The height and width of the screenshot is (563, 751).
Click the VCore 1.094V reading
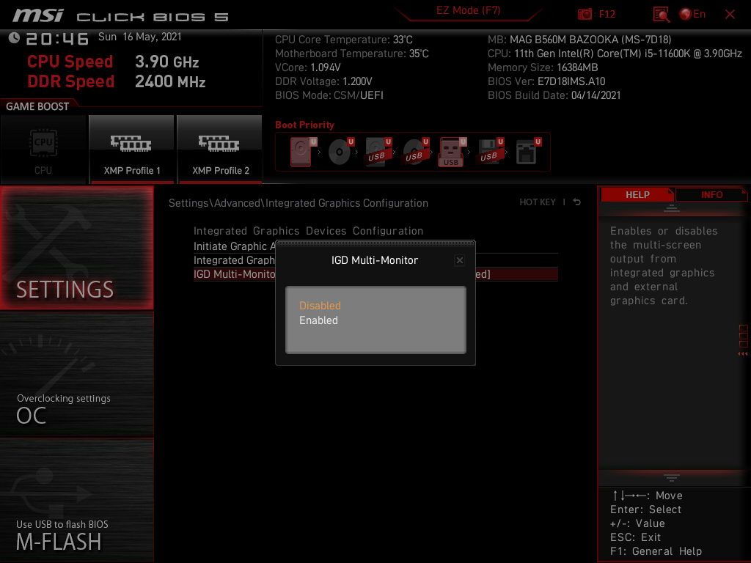[x=307, y=67]
